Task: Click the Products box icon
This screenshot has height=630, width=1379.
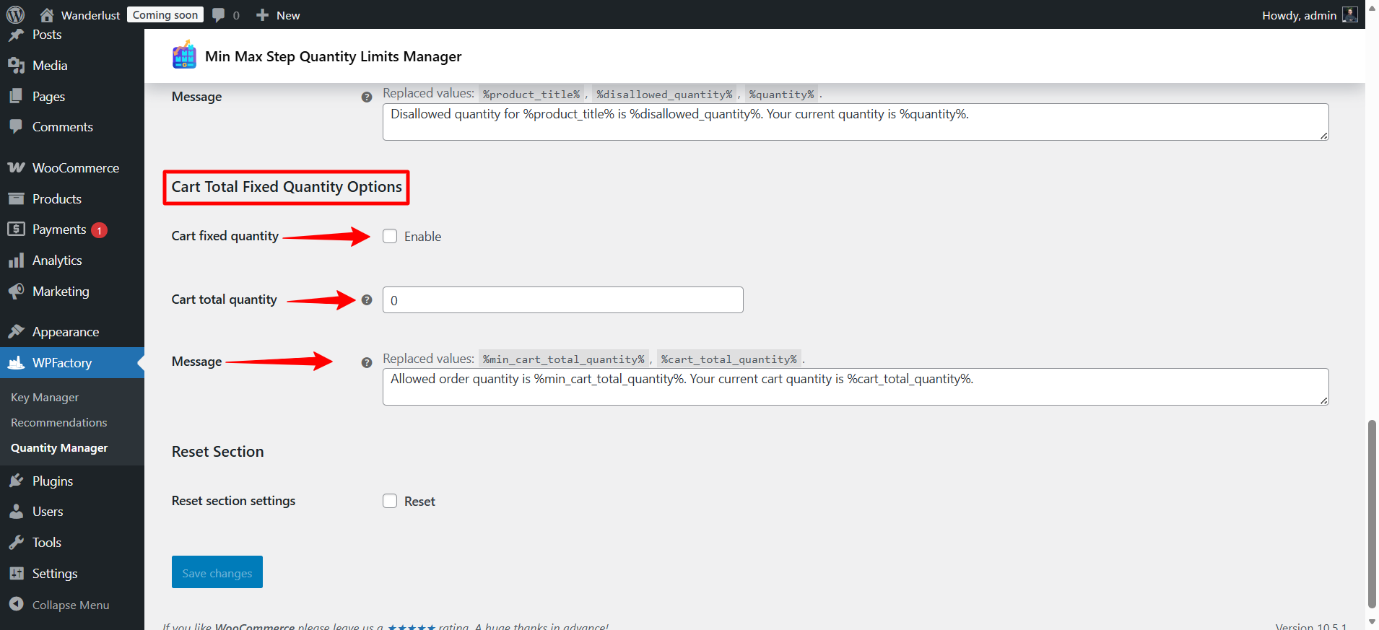Action: [x=16, y=198]
